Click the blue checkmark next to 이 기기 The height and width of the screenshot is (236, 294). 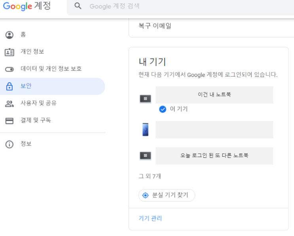(x=162, y=109)
